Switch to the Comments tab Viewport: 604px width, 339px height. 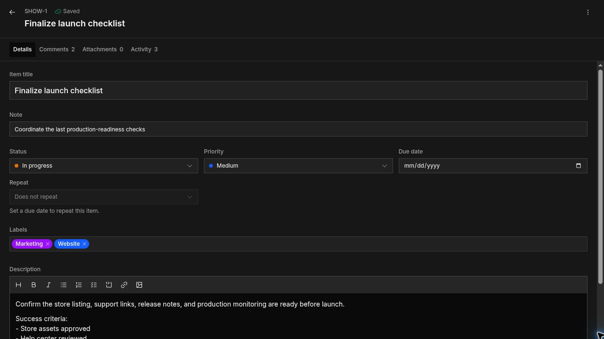click(57, 49)
